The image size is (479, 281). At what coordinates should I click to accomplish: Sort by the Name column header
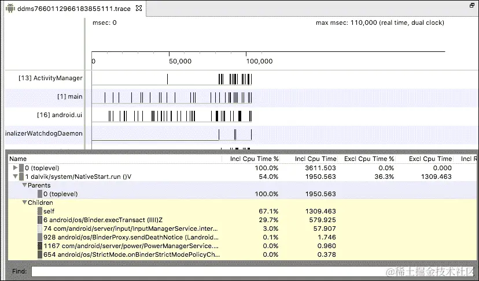[x=115, y=159]
